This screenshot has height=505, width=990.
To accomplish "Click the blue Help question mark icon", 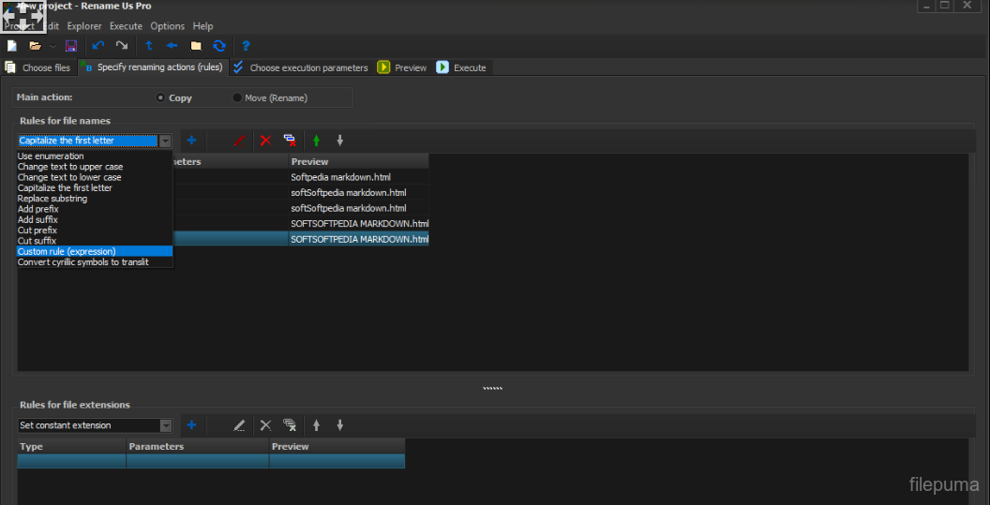I will coord(246,45).
